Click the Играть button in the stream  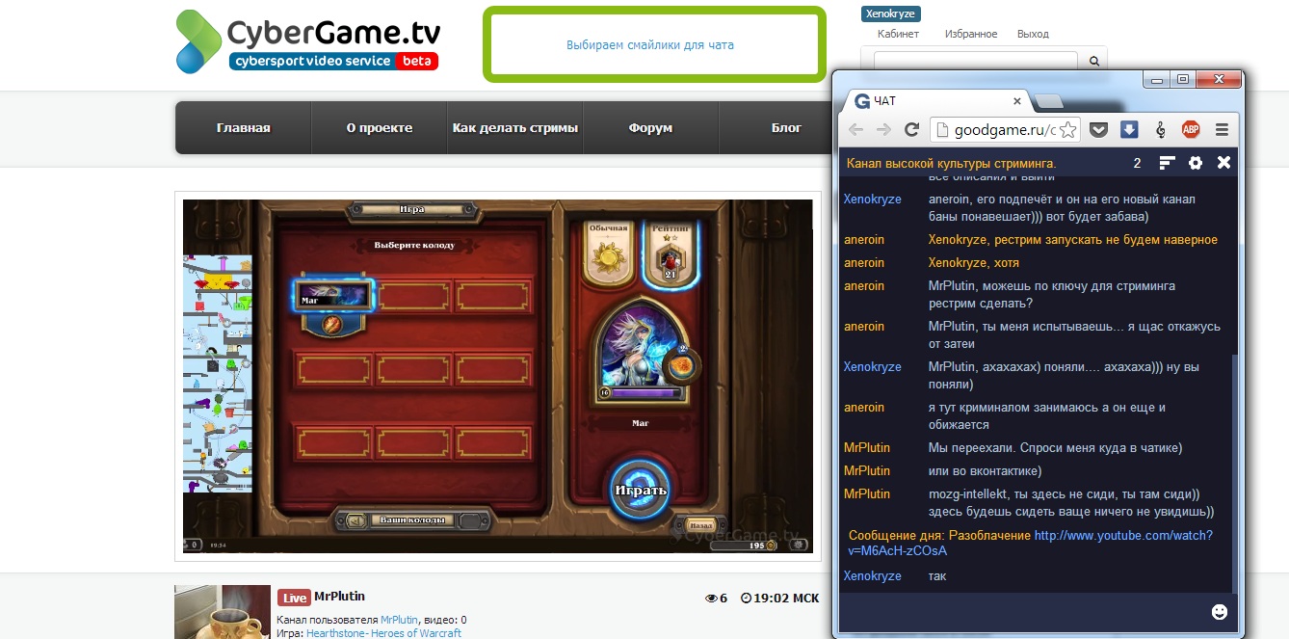(x=640, y=490)
